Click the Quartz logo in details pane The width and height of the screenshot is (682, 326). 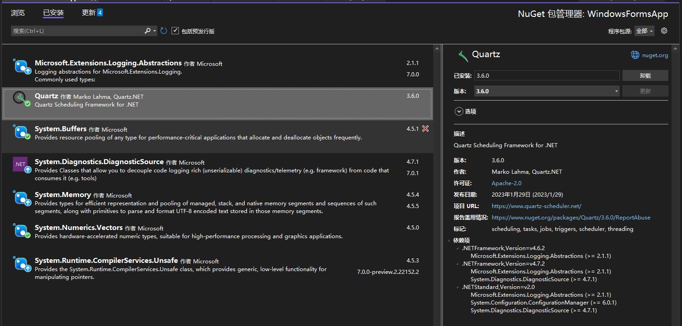[463, 56]
